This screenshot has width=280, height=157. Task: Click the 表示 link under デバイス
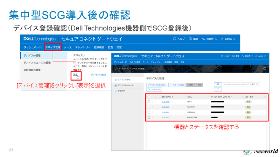coord(75,75)
